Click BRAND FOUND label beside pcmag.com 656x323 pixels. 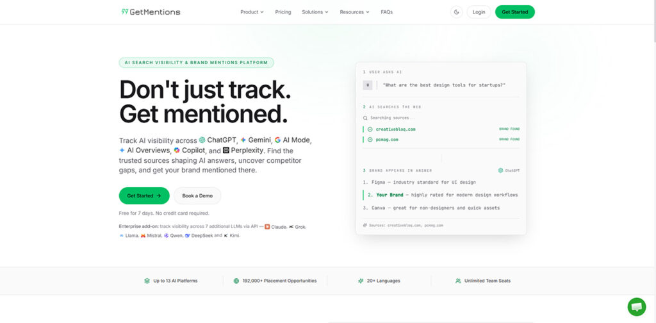(509, 140)
